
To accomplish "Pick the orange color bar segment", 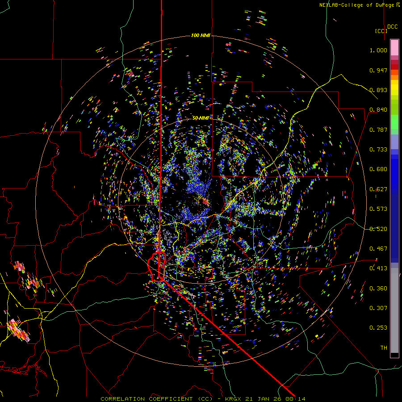I will (x=394, y=77).
